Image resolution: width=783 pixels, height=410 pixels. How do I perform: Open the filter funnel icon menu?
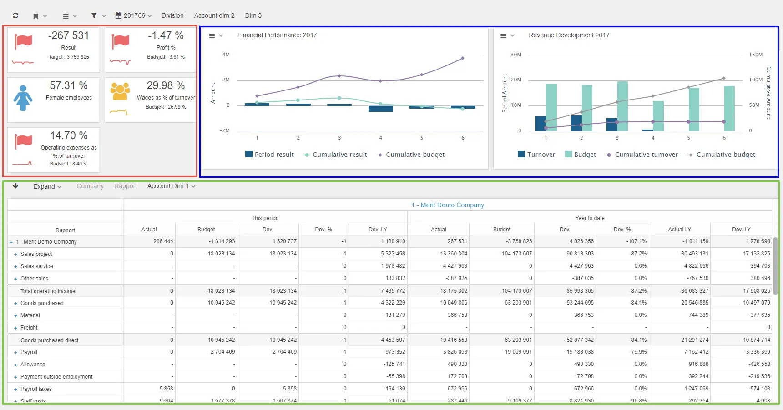[x=98, y=16]
